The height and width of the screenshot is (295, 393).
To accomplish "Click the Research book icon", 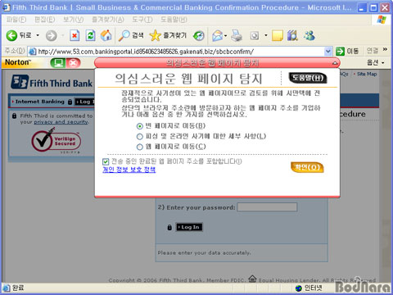I will point(292,36).
